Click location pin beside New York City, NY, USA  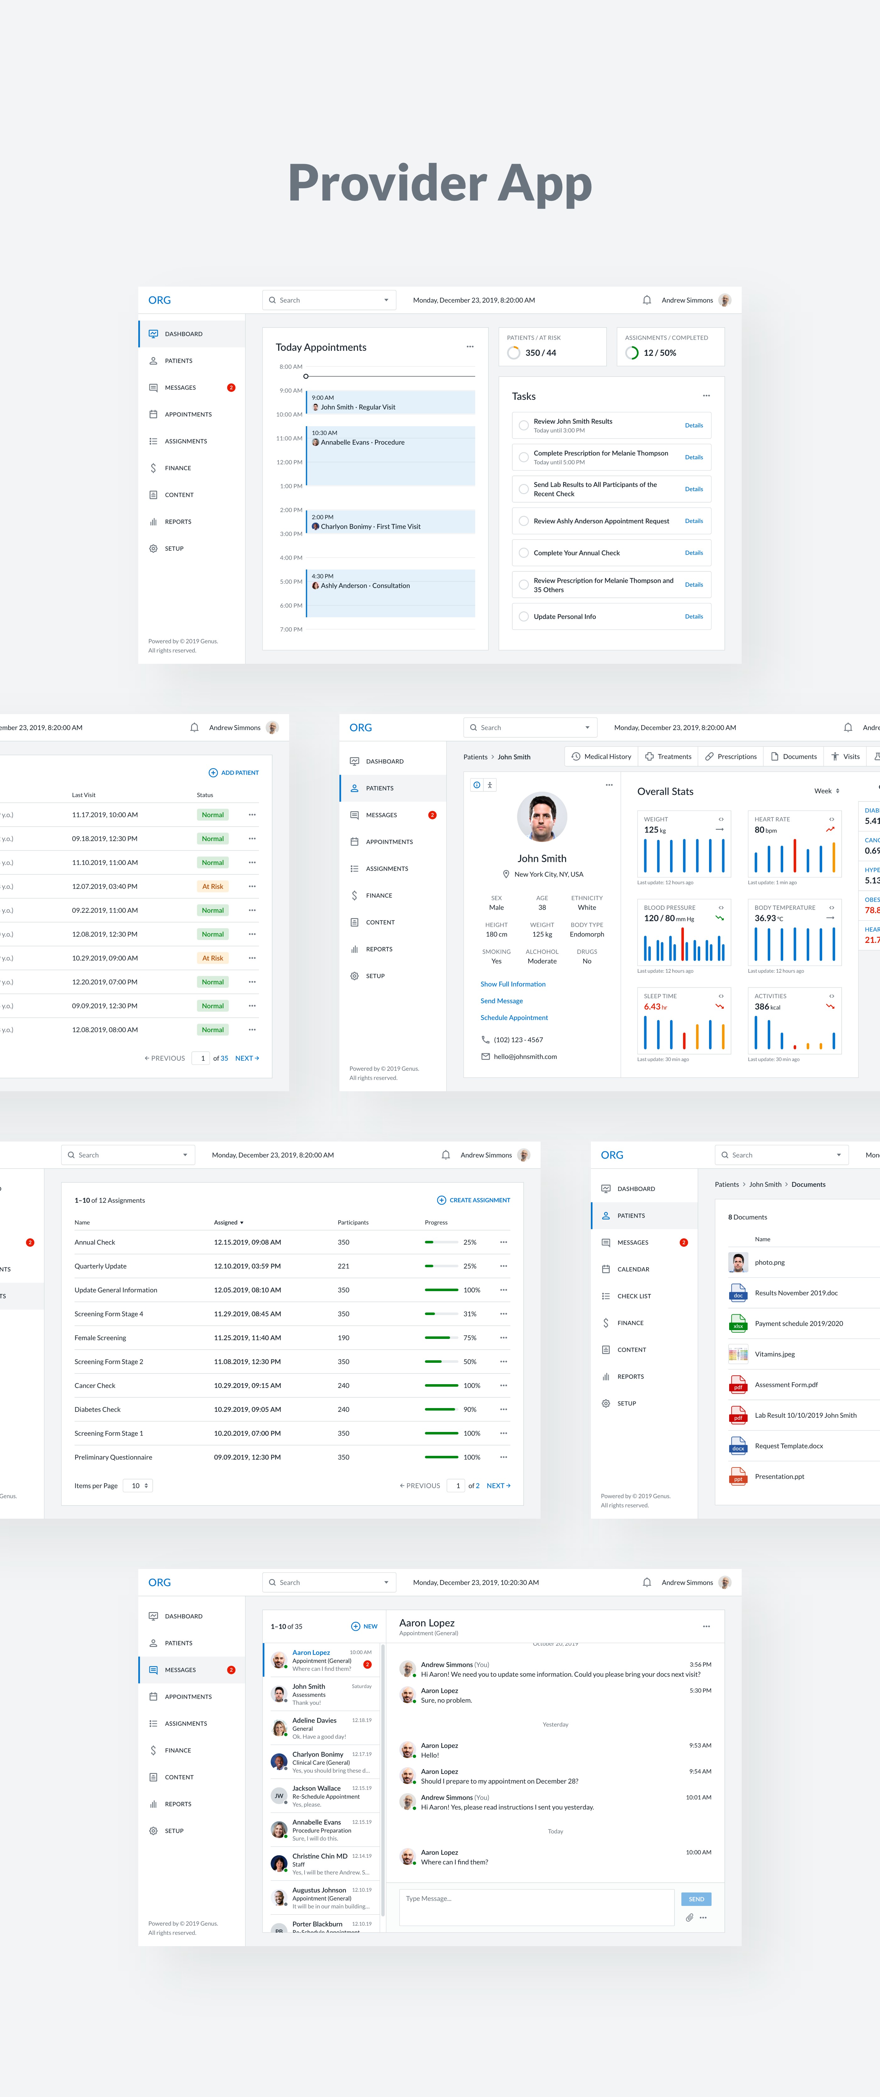506,874
